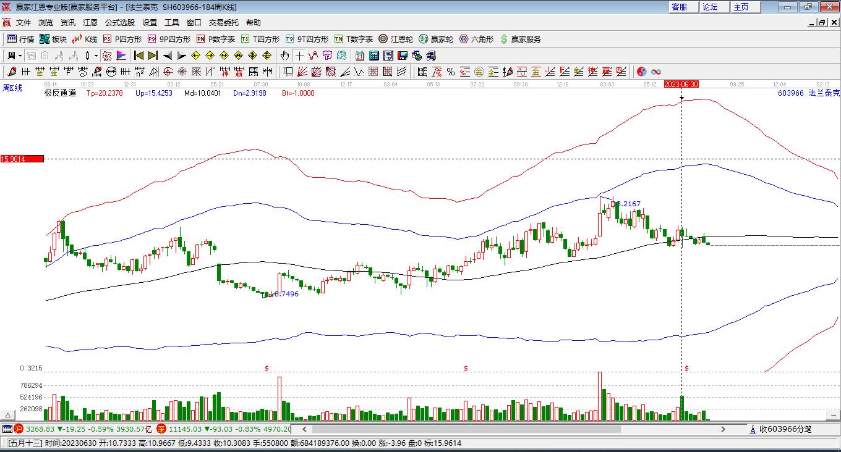Select the red fan lines drawing tool

point(302,72)
